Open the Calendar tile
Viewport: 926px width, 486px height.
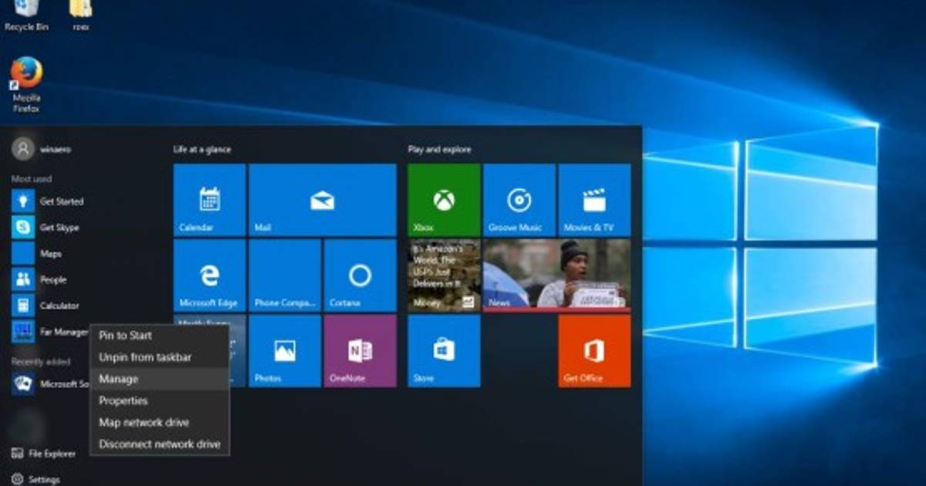209,200
